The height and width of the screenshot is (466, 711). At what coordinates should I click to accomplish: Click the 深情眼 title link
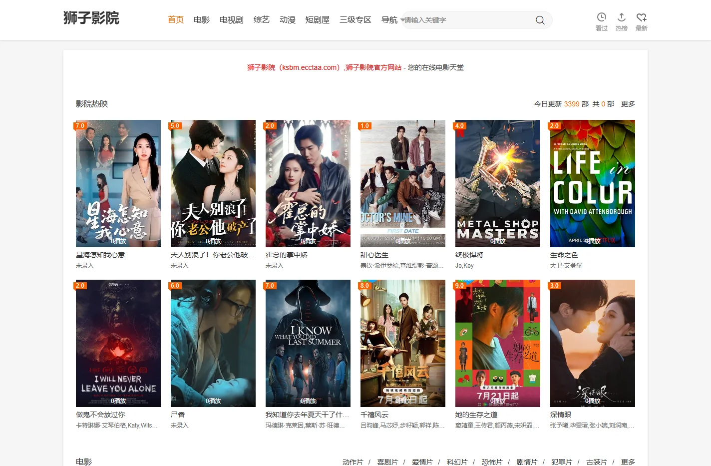(x=561, y=415)
